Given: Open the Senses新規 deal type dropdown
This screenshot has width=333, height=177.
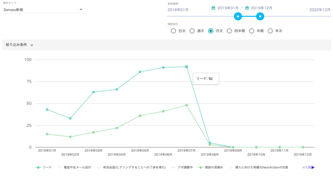Looking at the screenshot, I should [x=43, y=10].
